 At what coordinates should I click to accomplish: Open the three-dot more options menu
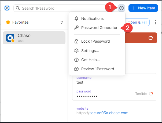pyautogui.click(x=156, y=22)
